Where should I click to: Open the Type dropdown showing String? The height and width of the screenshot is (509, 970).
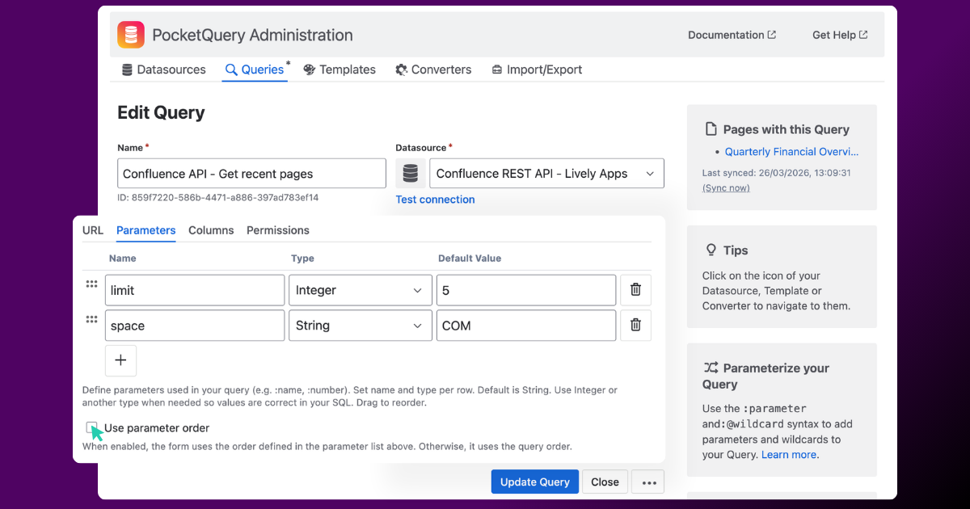(x=361, y=325)
